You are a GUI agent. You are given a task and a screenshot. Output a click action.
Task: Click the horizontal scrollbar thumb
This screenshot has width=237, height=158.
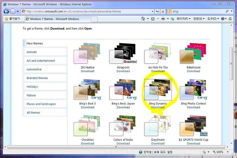coord(116,147)
